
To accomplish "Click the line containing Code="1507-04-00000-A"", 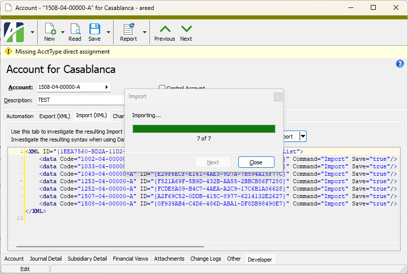I will [x=218, y=196].
